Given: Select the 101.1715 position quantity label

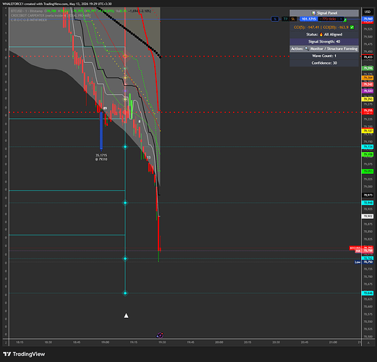Looking at the screenshot, I should (x=309, y=19).
